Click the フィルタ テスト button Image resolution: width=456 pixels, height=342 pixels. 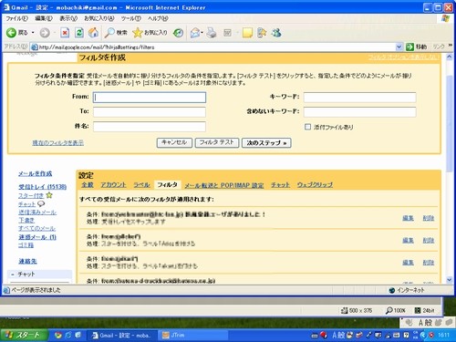pyautogui.click(x=217, y=142)
